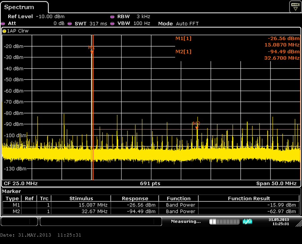Screen dimensions: 302x244
Task: Click the purple RBW indicator dot
Action: 112,16
